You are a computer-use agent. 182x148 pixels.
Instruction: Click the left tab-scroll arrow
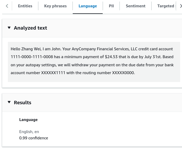(7, 6)
